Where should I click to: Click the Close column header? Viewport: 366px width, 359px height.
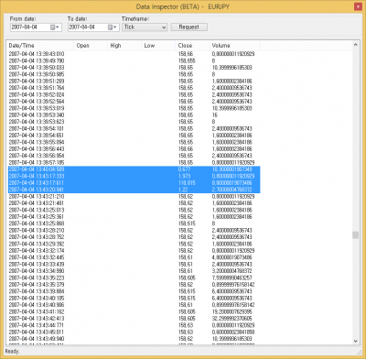point(192,46)
